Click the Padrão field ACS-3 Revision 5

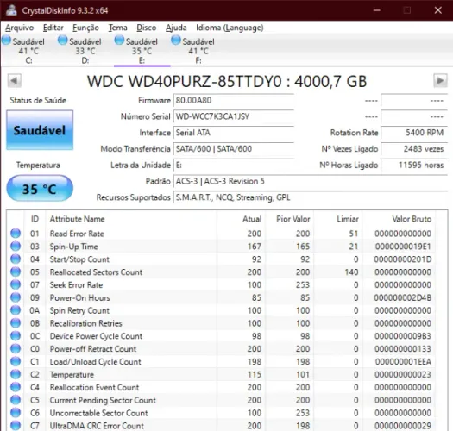(311, 181)
